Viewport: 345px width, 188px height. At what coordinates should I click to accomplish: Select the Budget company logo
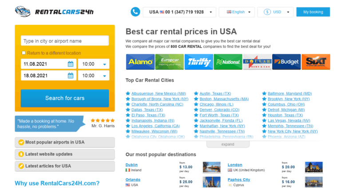click(286, 62)
